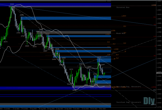Click the '18 Aug 2023' date label
Viewport: 162px width, 110px height.
(x=42, y=109)
